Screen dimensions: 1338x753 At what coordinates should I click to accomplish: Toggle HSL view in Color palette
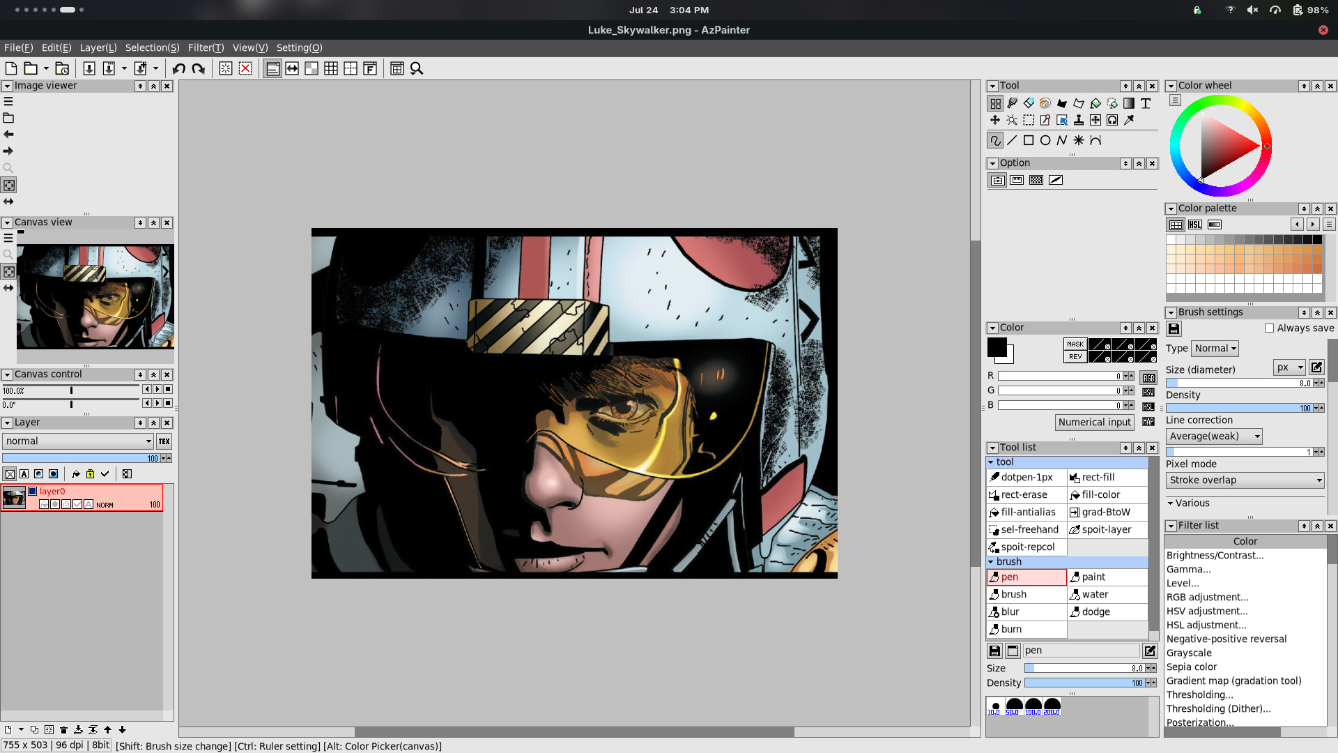(1195, 225)
